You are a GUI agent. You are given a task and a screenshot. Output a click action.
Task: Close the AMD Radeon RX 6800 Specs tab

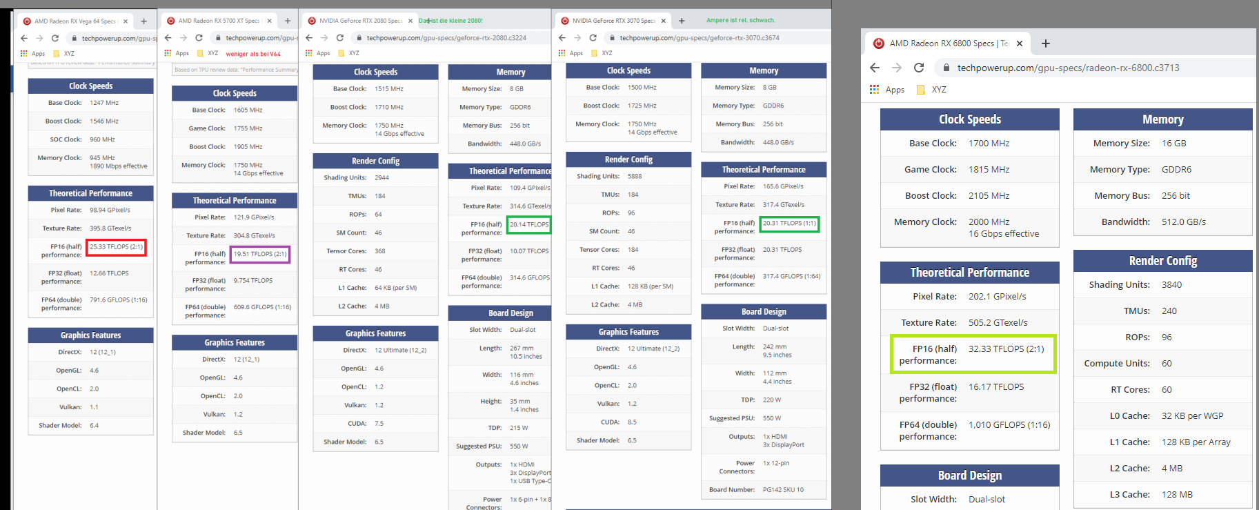(1020, 43)
